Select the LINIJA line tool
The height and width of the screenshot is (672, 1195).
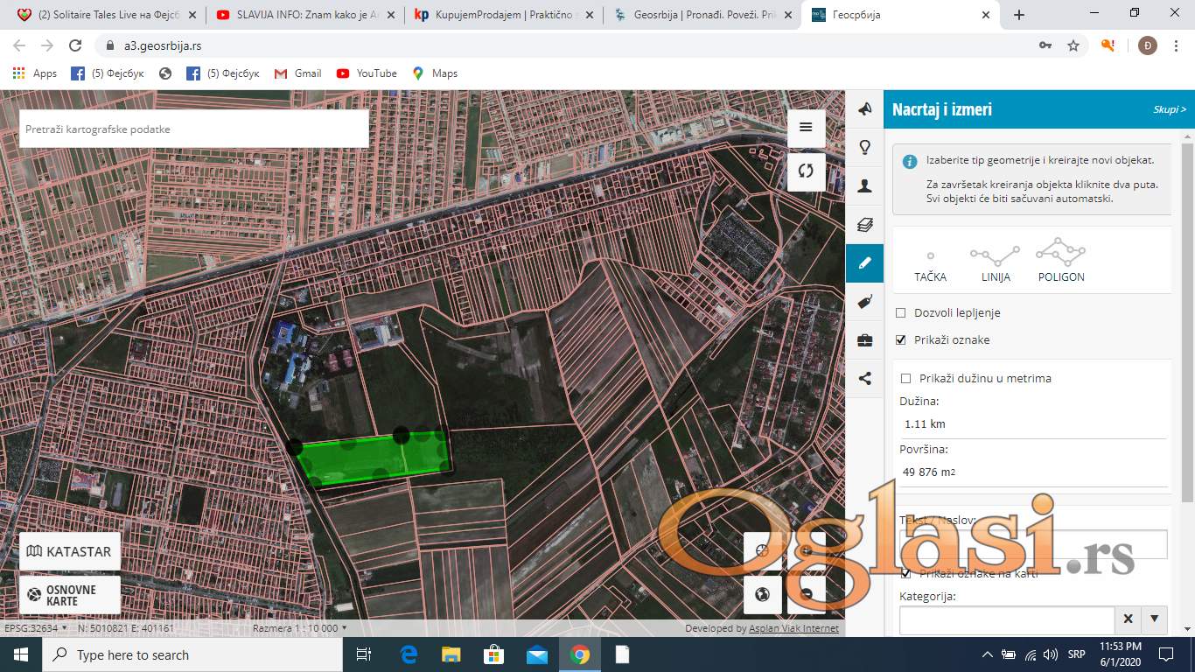coord(995,261)
